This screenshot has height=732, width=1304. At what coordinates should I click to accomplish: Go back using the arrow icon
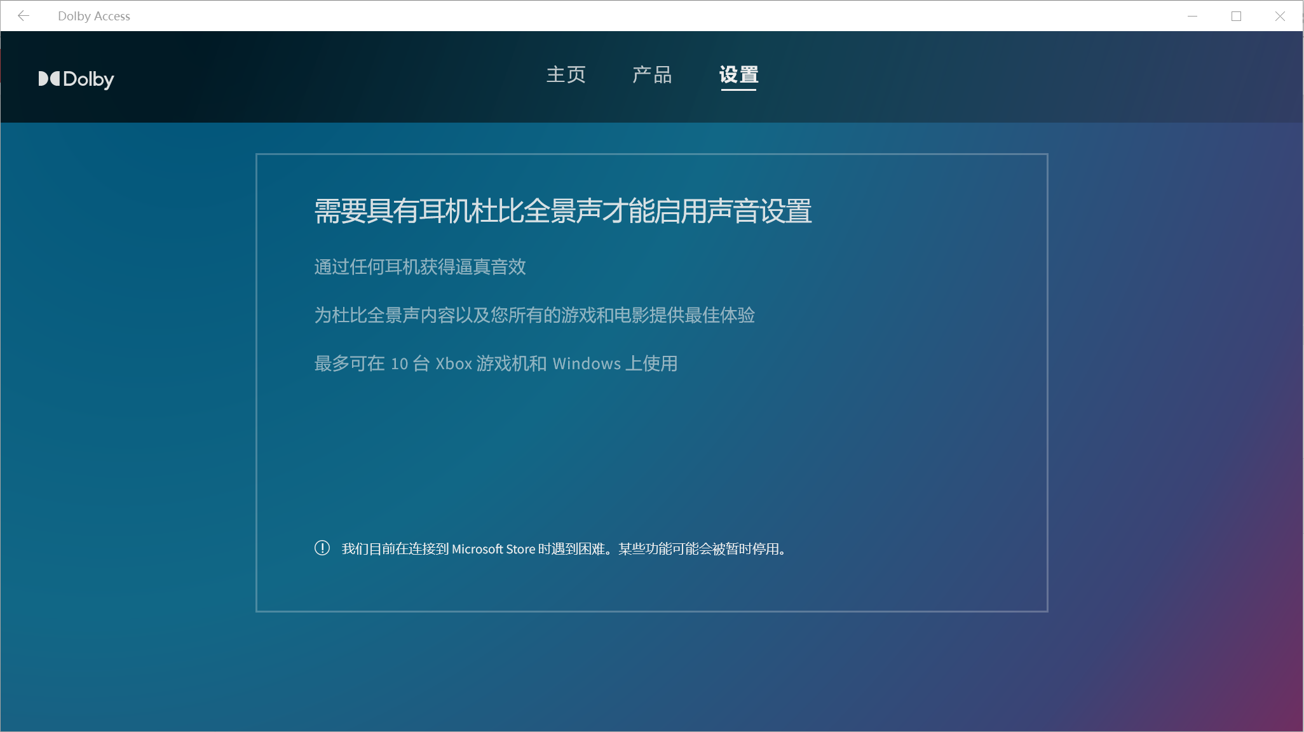(24, 16)
